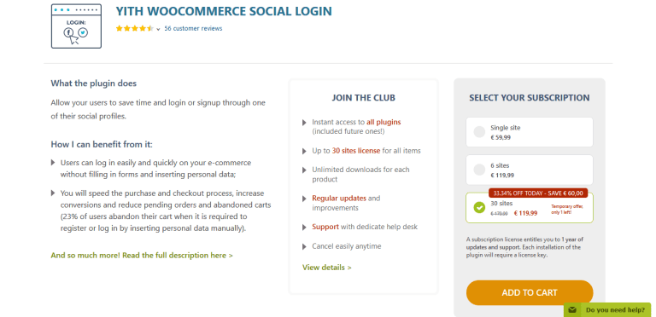The height and width of the screenshot is (317, 656).
Task: Click the Social Login plugin logo icon
Action: [x=76, y=26]
